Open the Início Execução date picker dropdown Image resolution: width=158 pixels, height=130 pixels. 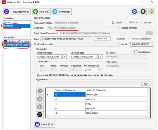[x=63, y=56]
